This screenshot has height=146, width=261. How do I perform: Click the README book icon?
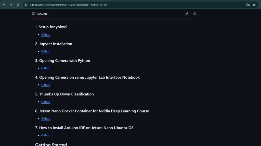tap(34, 14)
